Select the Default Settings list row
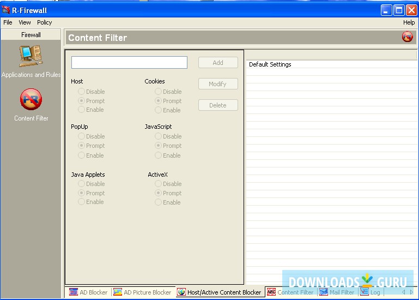Screen dimensions: 419x300 pyautogui.click(x=331, y=64)
